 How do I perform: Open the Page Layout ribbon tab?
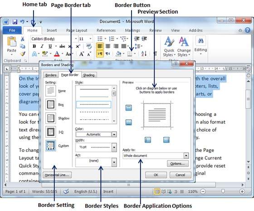[77, 30]
